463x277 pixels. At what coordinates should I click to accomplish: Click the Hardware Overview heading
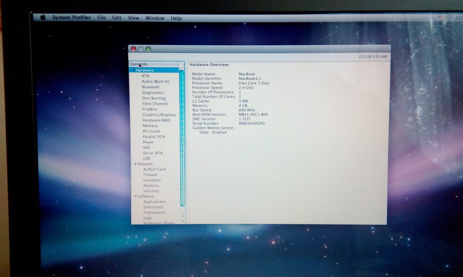click(210, 65)
